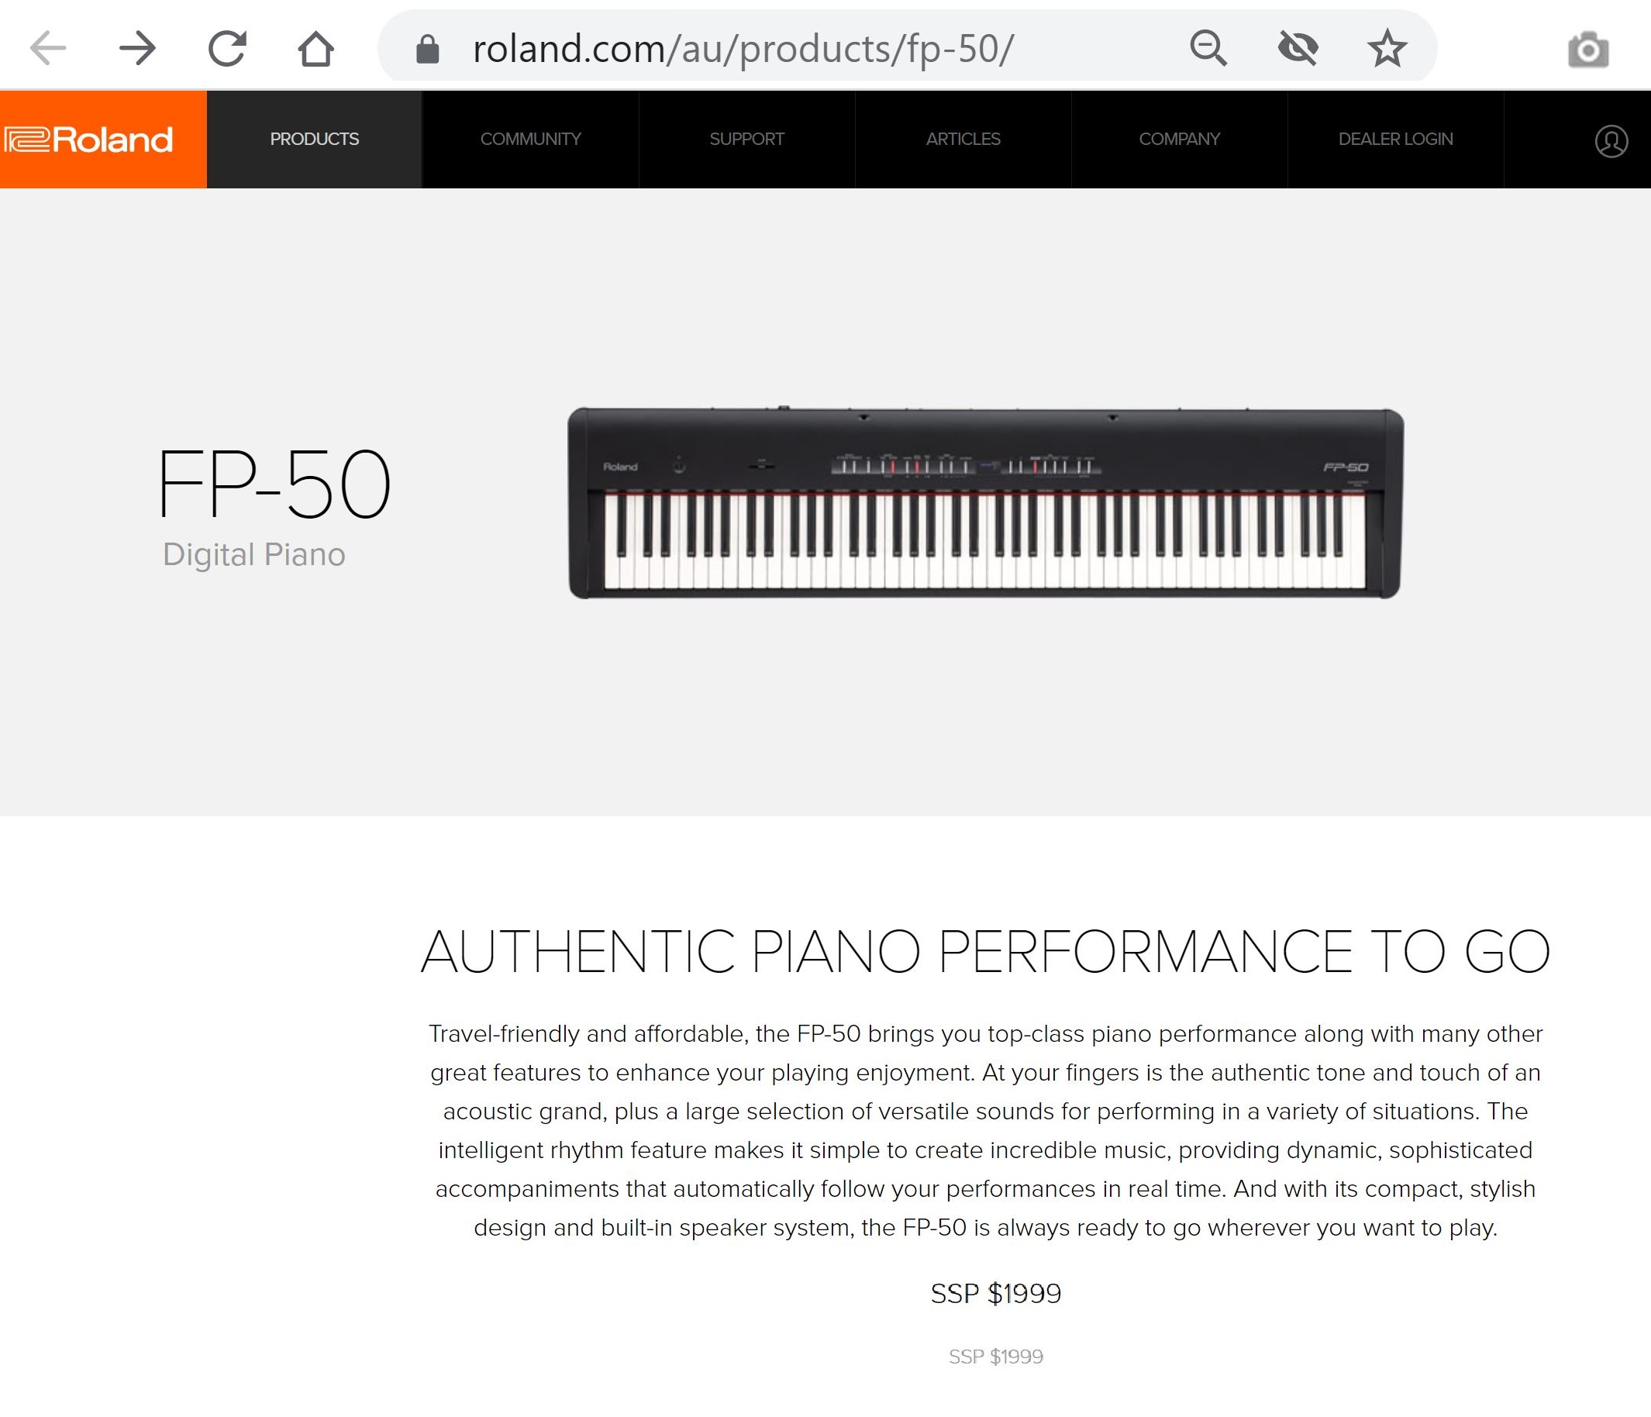Open the ARTICLES menu
The width and height of the screenshot is (1651, 1417).
963,140
